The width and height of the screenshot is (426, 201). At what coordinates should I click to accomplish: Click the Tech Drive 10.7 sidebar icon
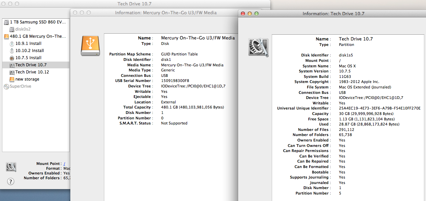click(x=12, y=65)
